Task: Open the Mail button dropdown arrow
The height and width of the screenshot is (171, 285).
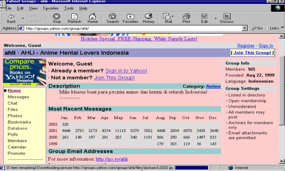Action: 173,16
